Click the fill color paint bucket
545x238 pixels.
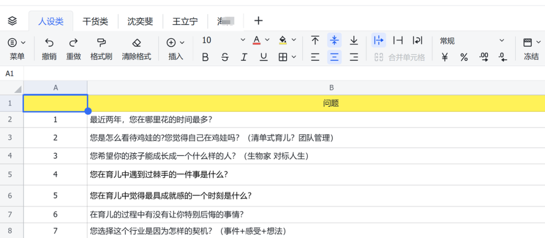pyautogui.click(x=283, y=40)
